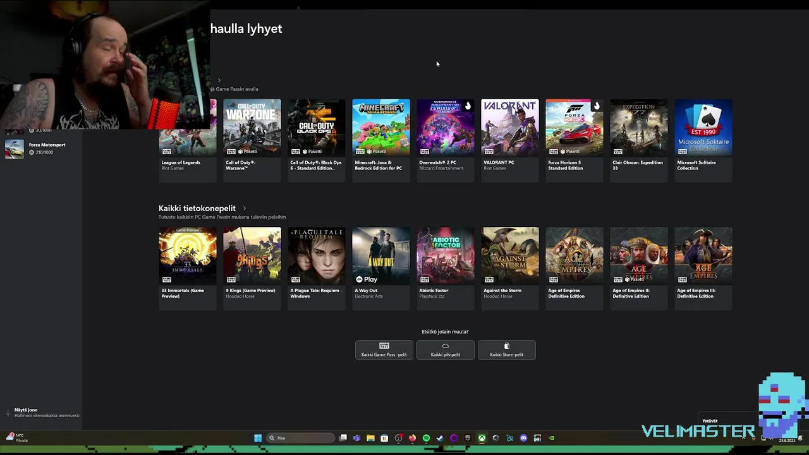Image resolution: width=809 pixels, height=455 pixels.
Task: Open the Abiotic Factor game card
Action: click(446, 269)
